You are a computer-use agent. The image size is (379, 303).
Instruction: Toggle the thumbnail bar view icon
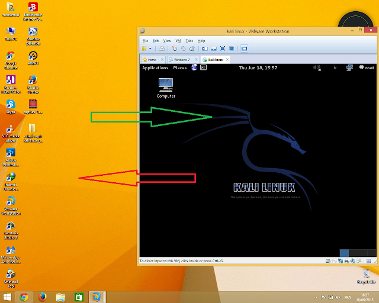214,49
